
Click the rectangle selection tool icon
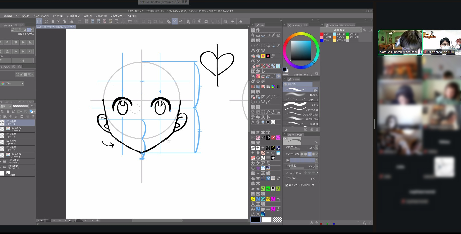tap(253, 46)
